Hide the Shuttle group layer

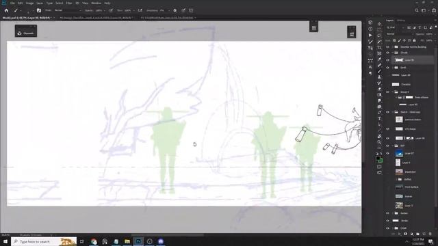[x=387, y=53]
